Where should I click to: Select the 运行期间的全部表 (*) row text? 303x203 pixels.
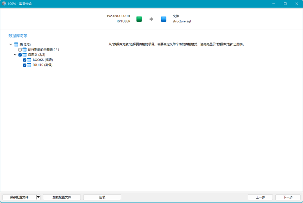point(43,50)
